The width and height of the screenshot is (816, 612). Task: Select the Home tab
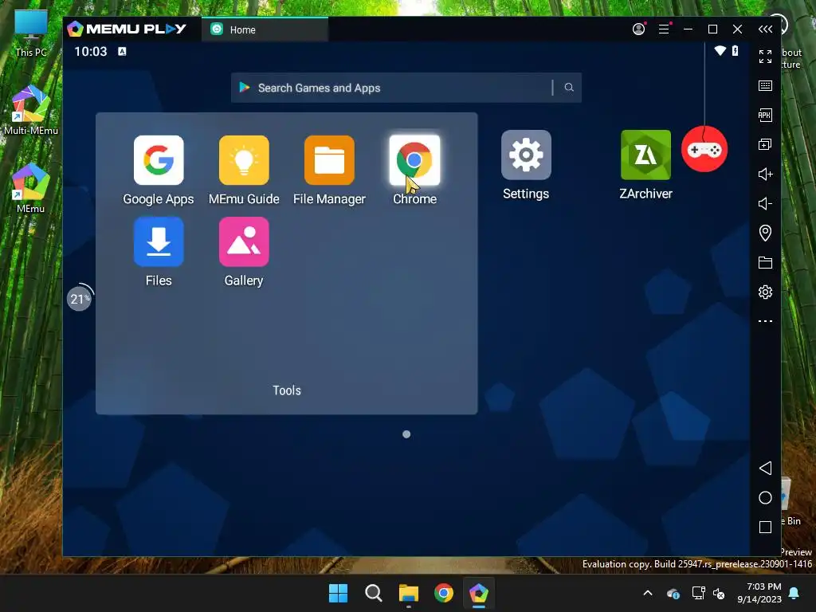[x=265, y=29]
